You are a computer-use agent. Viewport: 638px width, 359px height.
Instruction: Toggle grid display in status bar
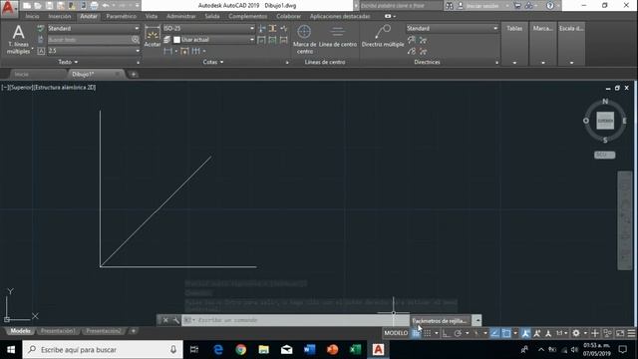(x=416, y=333)
